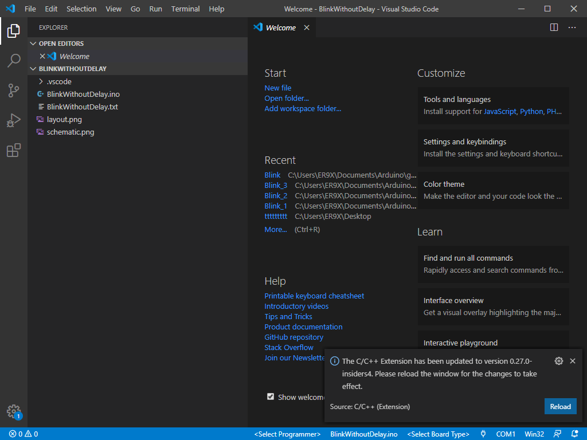Image resolution: width=587 pixels, height=440 pixels.
Task: Click the feedback icon in status bar
Action: click(557, 434)
